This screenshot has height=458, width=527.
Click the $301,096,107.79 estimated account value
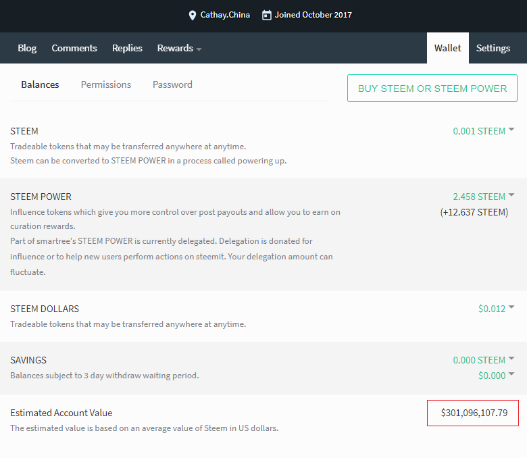tap(474, 413)
